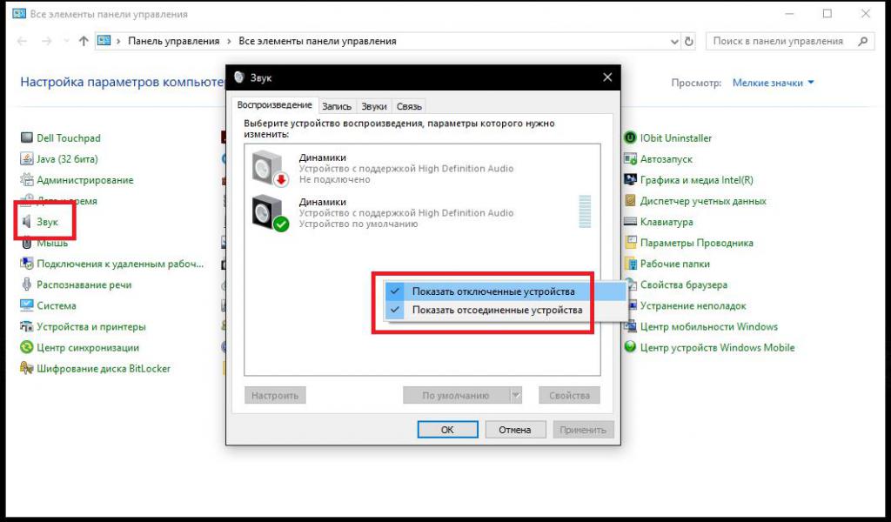Toggle Показать отсоединенные устройства check item
This screenshot has height=522, width=891.
tap(505, 310)
